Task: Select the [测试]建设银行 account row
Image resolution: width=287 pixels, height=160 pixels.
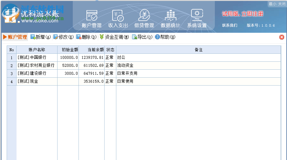Action: click(x=144, y=73)
